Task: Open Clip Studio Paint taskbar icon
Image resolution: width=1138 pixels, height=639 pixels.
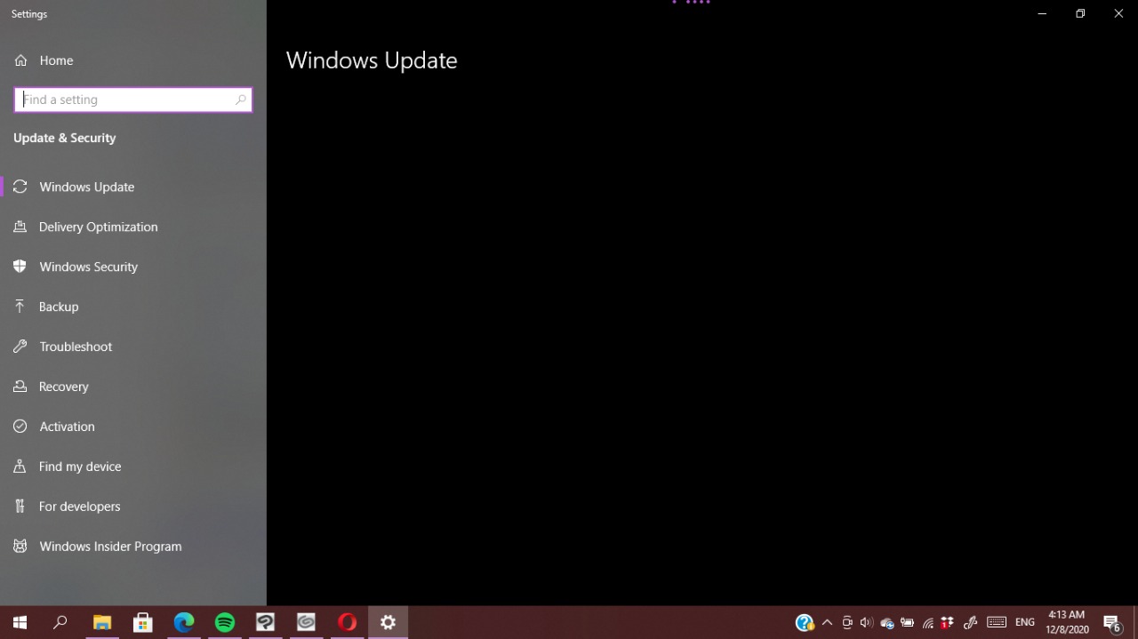Action: click(x=266, y=622)
